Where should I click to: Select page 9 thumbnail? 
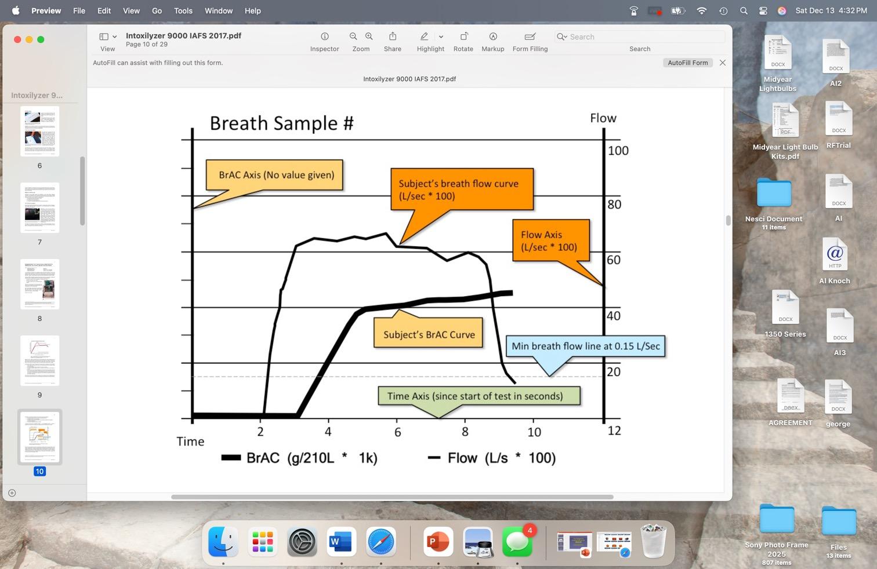[x=39, y=360]
